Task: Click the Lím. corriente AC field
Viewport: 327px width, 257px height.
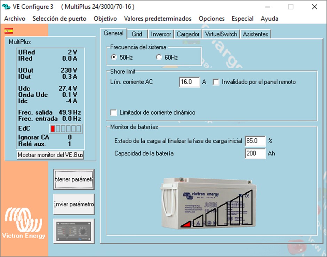Action: (x=189, y=82)
